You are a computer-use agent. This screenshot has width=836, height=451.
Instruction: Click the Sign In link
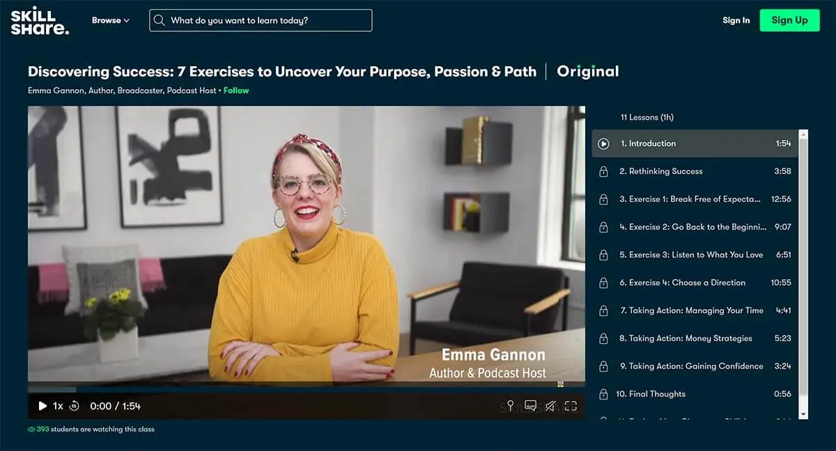[x=736, y=20]
